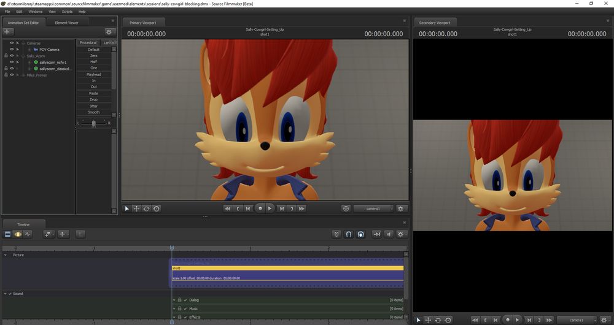Step forward one frame in Primary Viewport
Viewport: 614px width, 325px height.
point(282,209)
